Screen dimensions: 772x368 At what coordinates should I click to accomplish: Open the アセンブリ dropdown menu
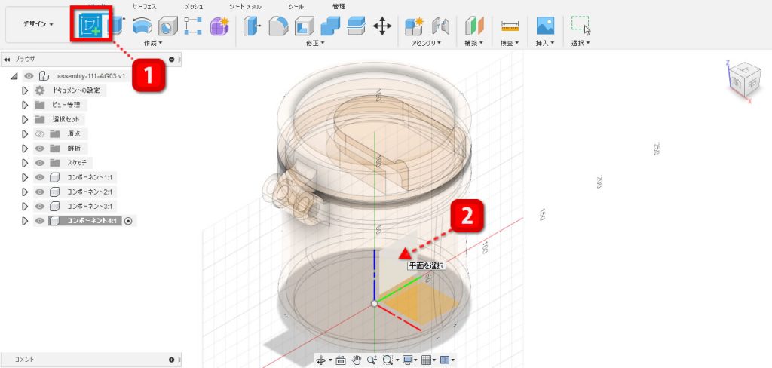(427, 43)
